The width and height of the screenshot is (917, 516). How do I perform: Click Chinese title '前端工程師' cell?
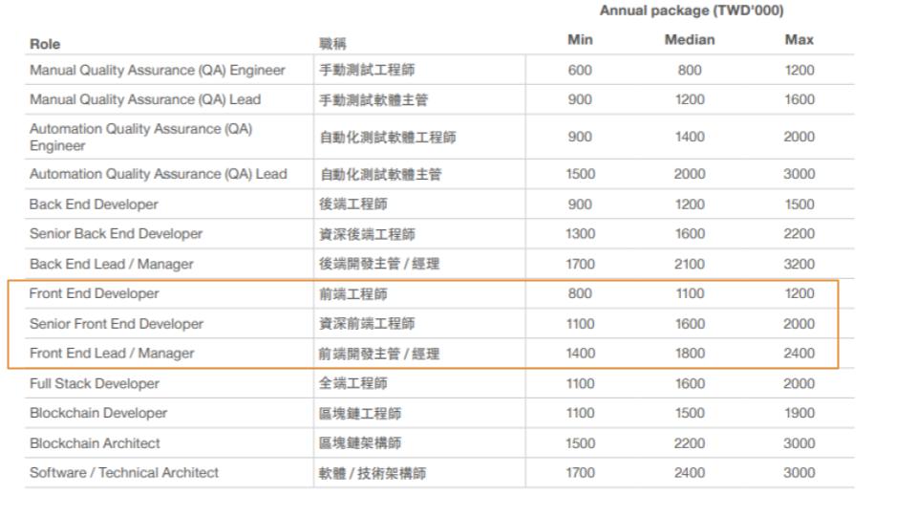point(353,293)
